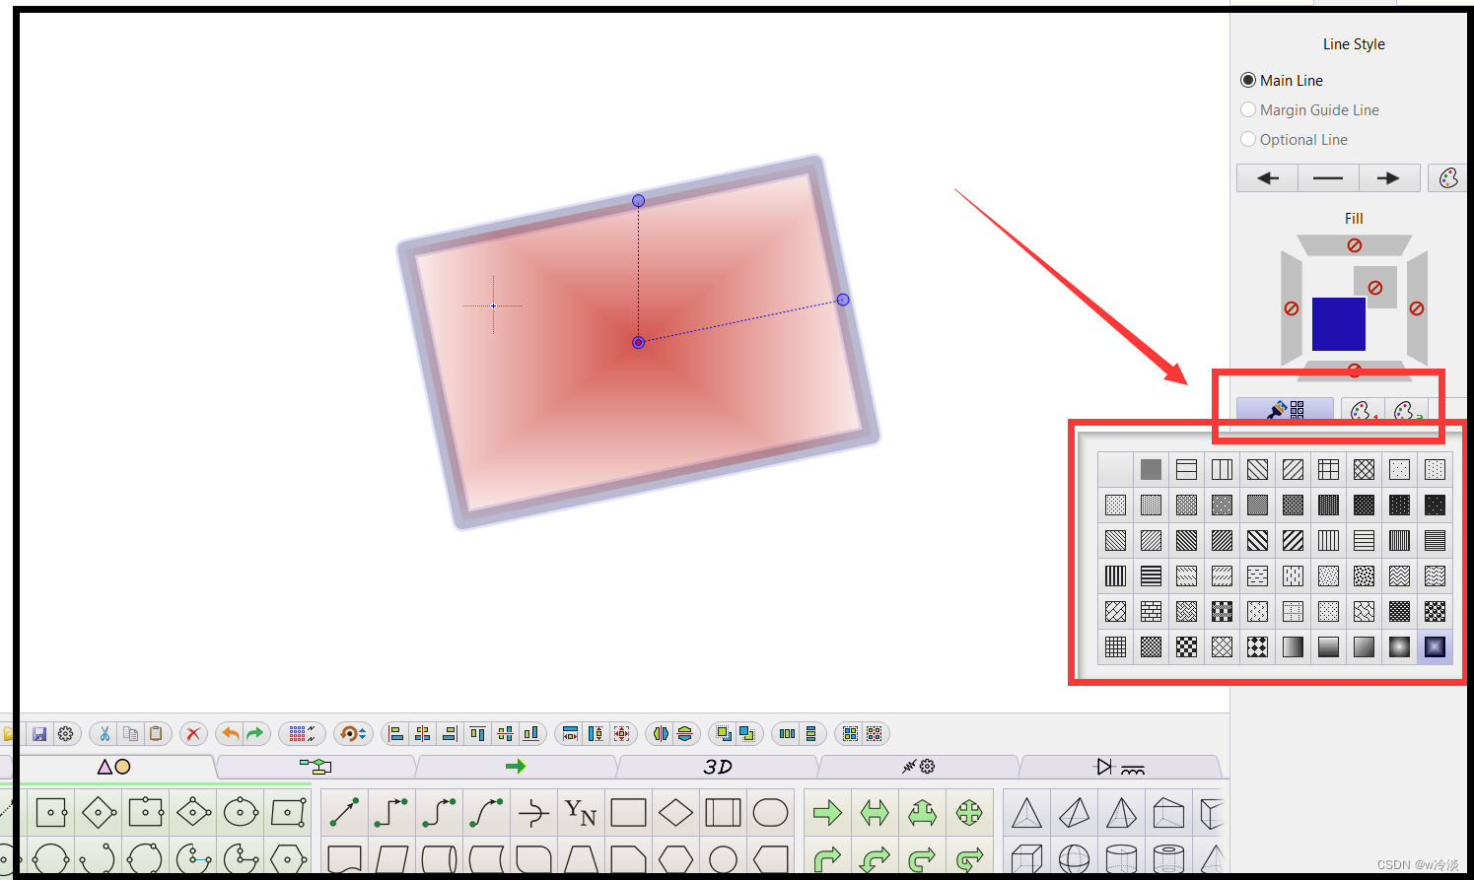
Task: Insert the YN decision label shape
Action: pyautogui.click(x=581, y=813)
